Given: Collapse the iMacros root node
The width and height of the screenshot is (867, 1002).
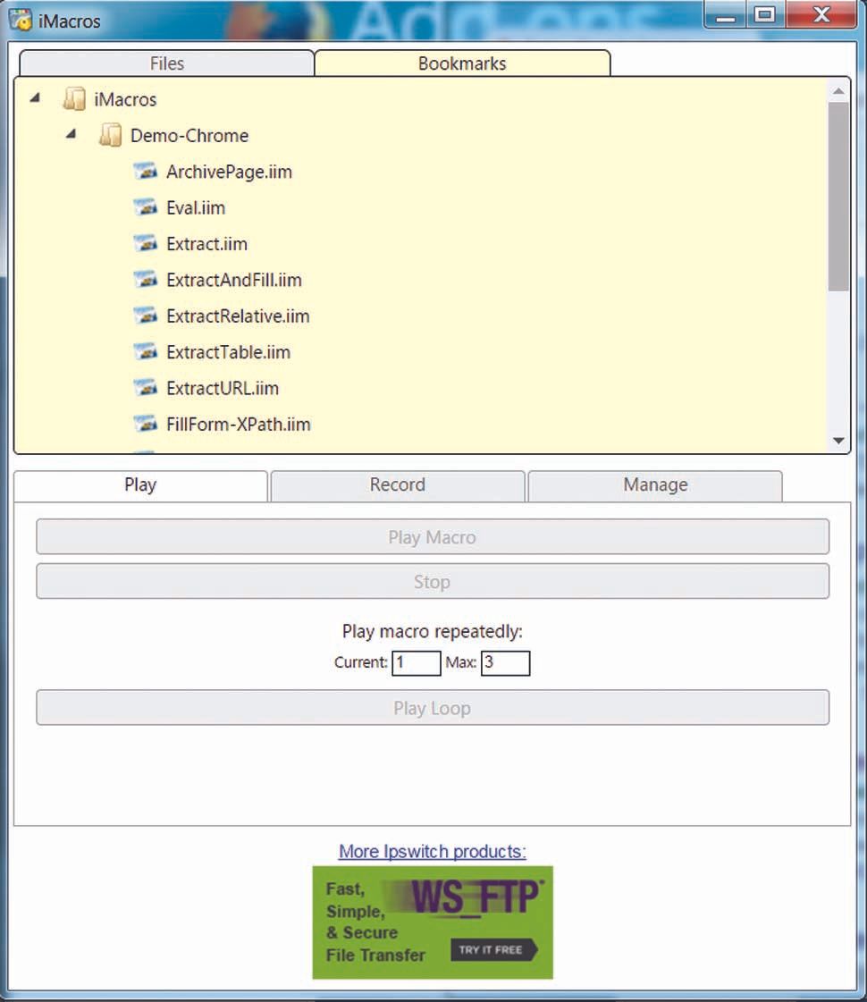Looking at the screenshot, I should (x=36, y=99).
